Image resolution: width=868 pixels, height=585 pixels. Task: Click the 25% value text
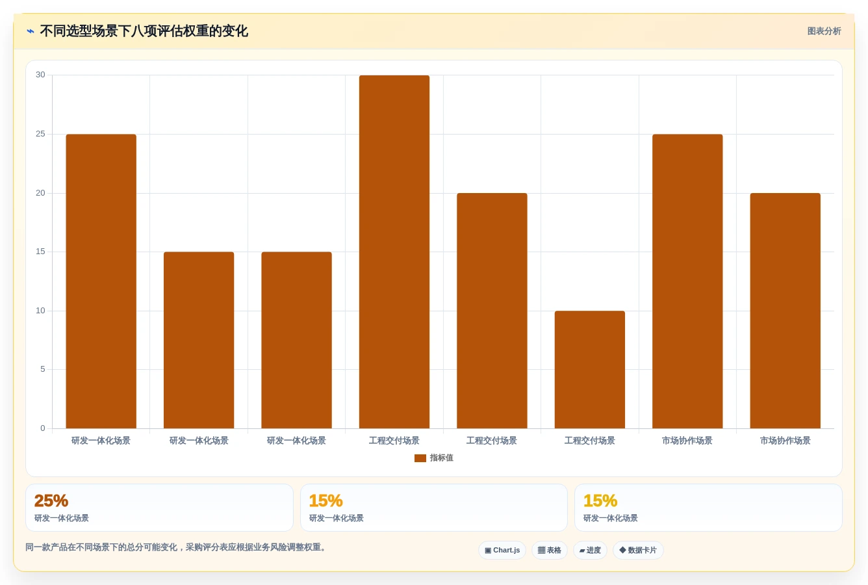[x=51, y=501]
